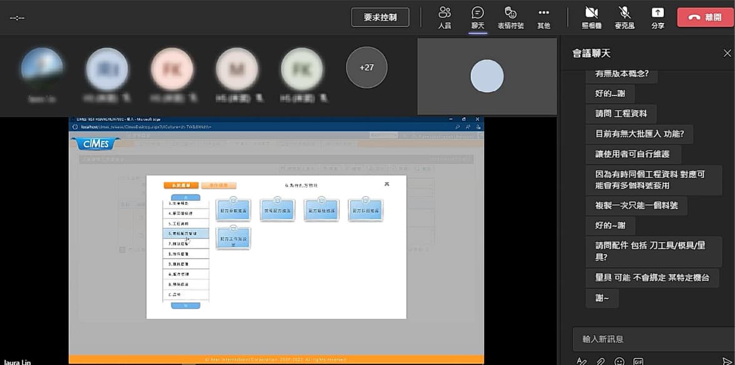Click chat message 有無版本概念?

(621, 74)
